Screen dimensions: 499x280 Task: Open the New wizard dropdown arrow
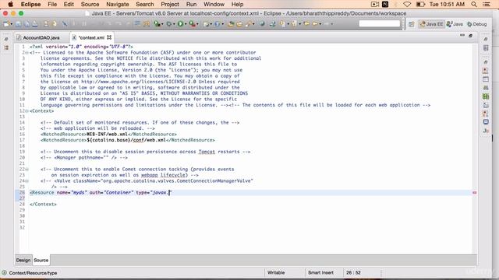coord(12,24)
